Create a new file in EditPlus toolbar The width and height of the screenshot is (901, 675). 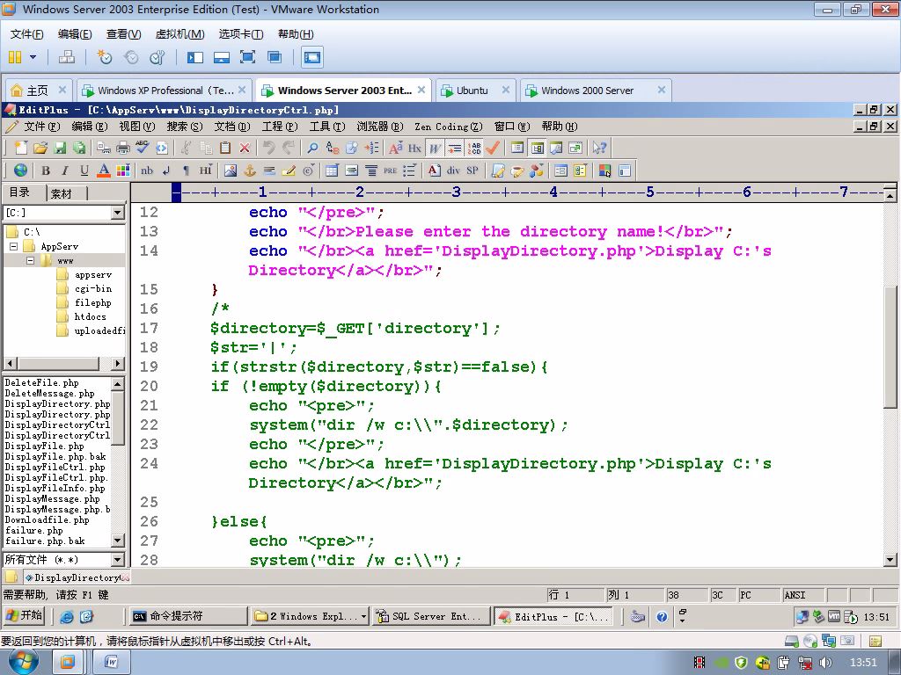click(x=21, y=148)
